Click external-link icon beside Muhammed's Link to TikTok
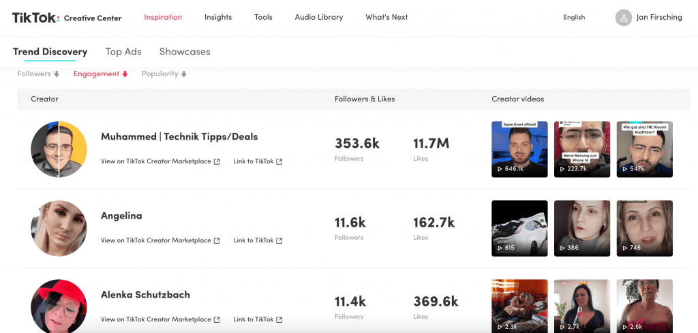The height and width of the screenshot is (333, 698). [279, 161]
